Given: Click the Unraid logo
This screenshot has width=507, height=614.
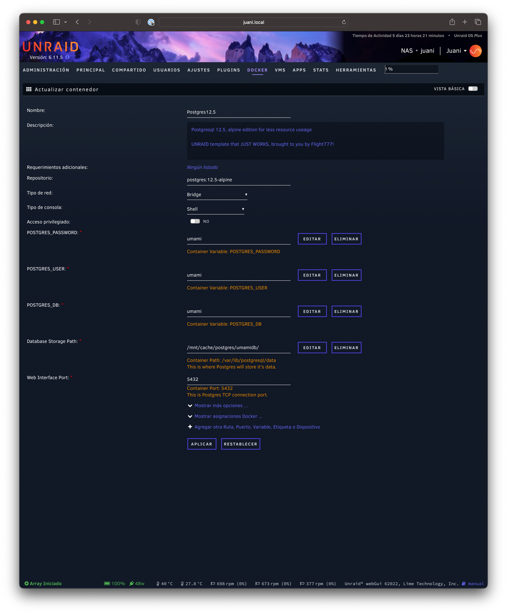Looking at the screenshot, I should point(51,47).
